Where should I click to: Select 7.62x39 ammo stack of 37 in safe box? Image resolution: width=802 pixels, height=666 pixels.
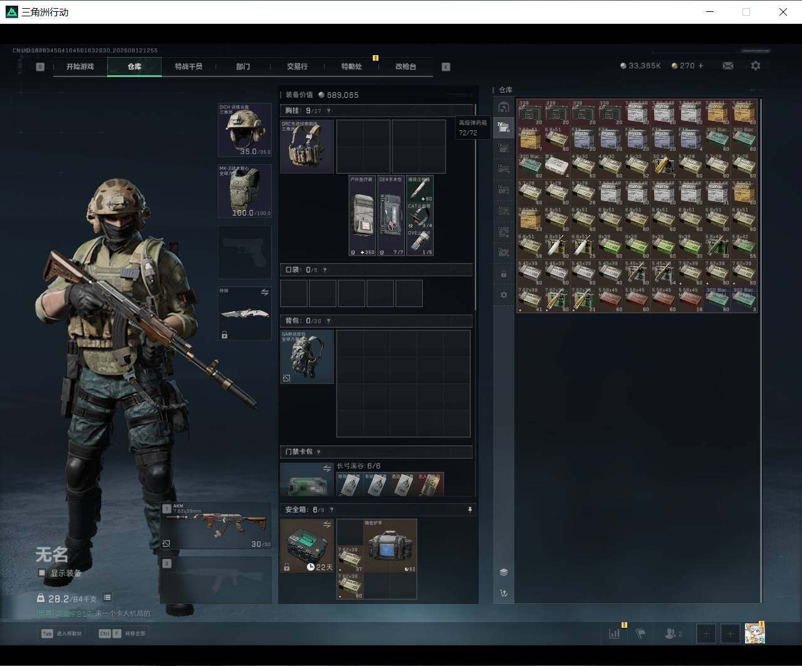[x=350, y=559]
